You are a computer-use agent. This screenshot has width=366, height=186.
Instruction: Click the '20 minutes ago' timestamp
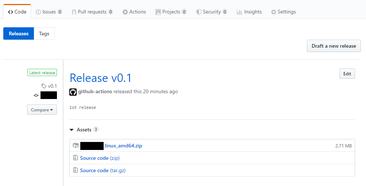160,91
